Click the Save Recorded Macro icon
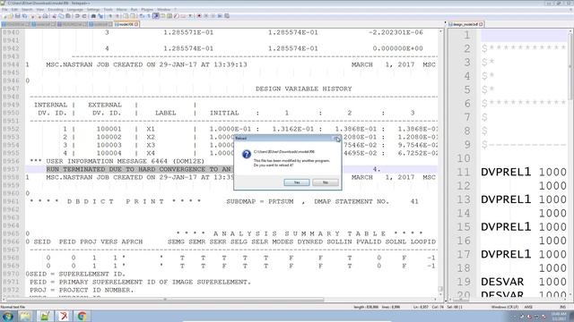The height and width of the screenshot is (322, 574). [x=227, y=16]
